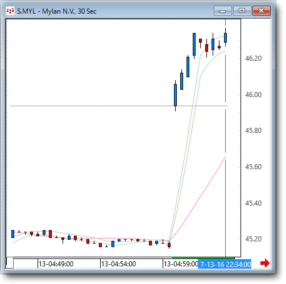Screen dimensions: 286x284
Task: Click the 13-04:59:00 time label
Action: point(181,264)
